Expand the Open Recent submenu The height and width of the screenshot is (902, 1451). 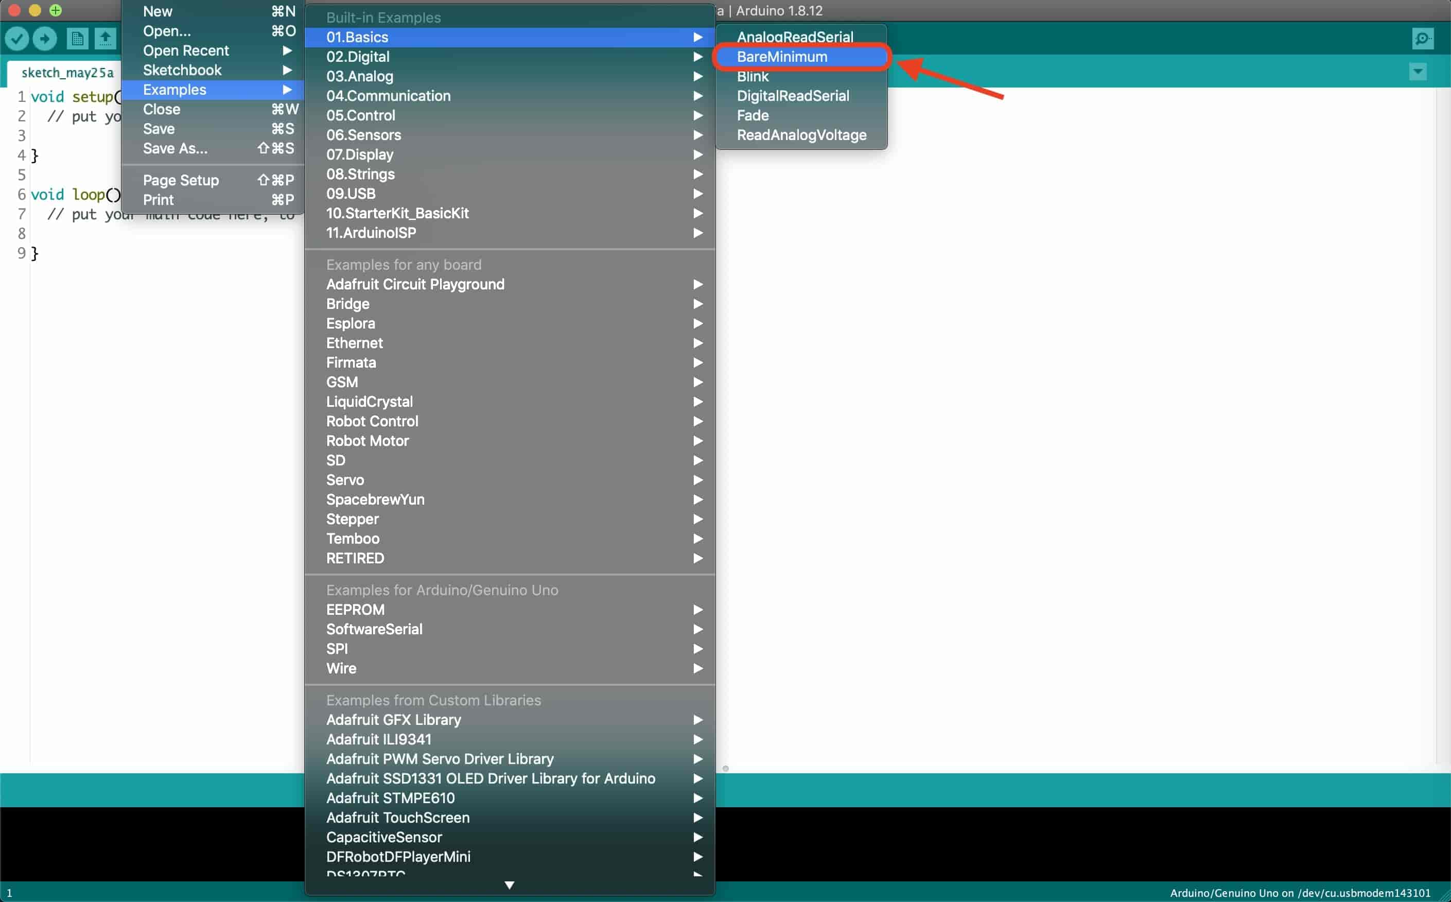click(x=213, y=50)
